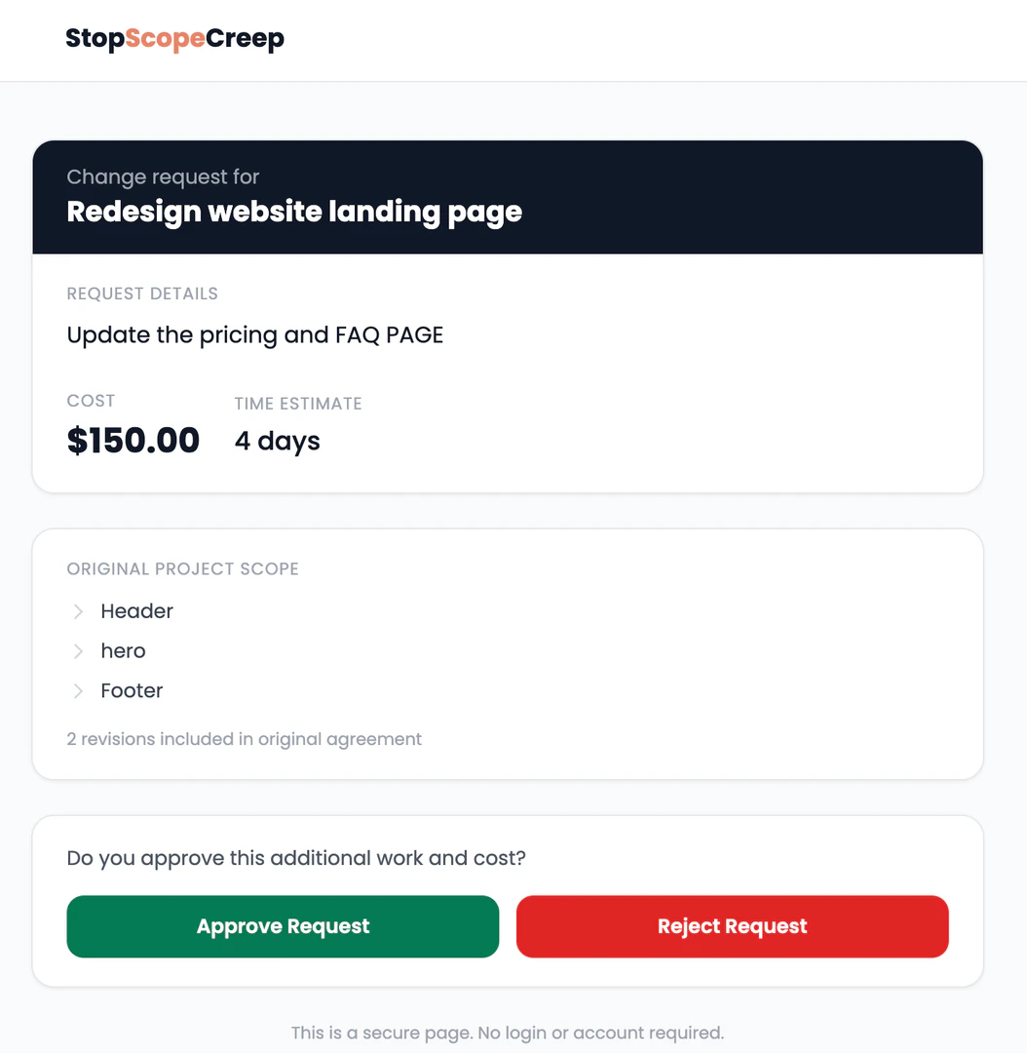Screen dimensions: 1027x1053
Task: Click the ORIGINAL PROJECT SCOPE heading
Action: (x=182, y=568)
